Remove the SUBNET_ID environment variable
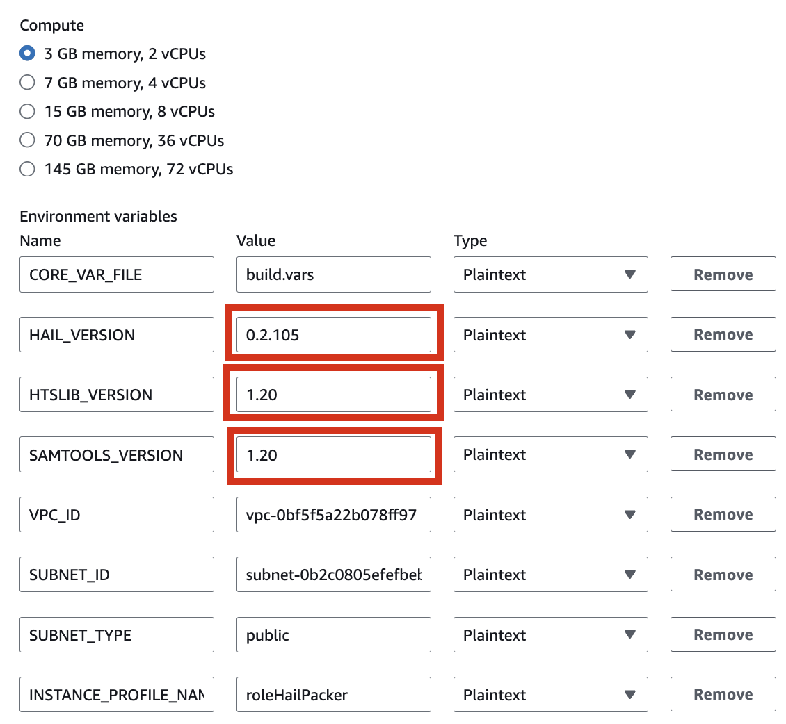 (x=723, y=575)
